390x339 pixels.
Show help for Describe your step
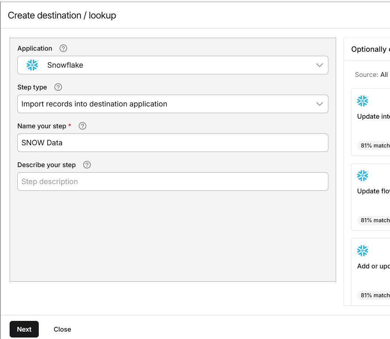click(x=87, y=165)
